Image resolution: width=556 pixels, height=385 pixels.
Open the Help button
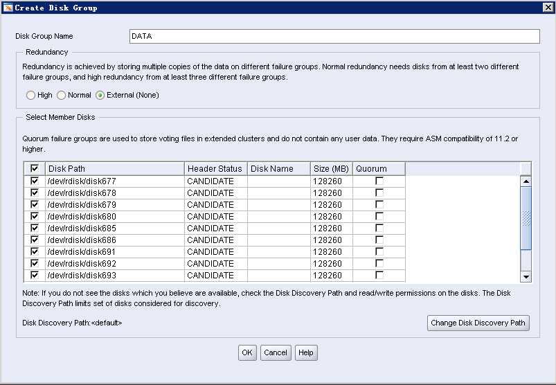pyautogui.click(x=305, y=352)
